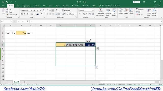Toggle Underline formatting

pos(27,14)
